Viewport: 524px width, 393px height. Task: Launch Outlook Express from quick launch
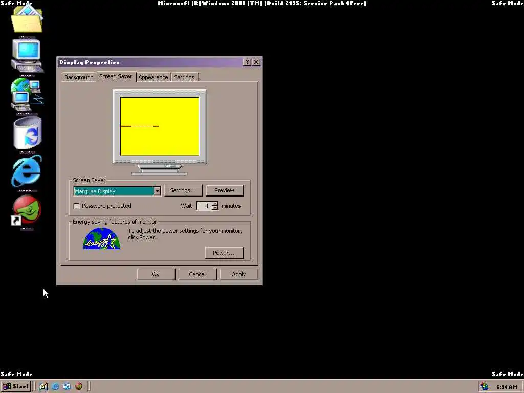pyautogui.click(x=67, y=386)
